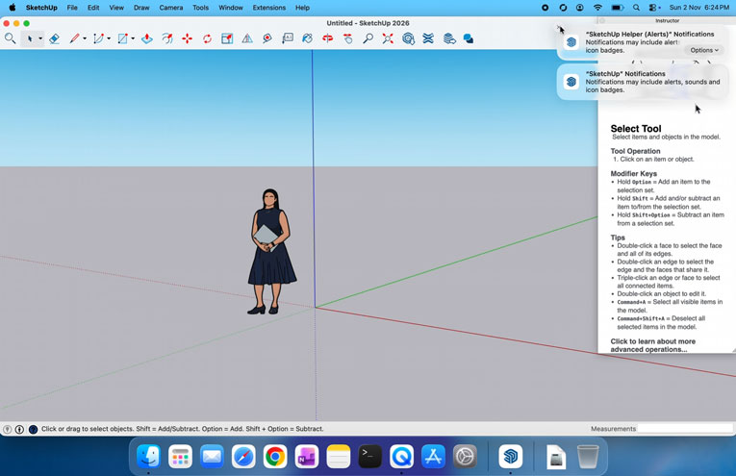This screenshot has width=736, height=476.
Task: Activate the Orbit camera tool
Action: (328, 38)
